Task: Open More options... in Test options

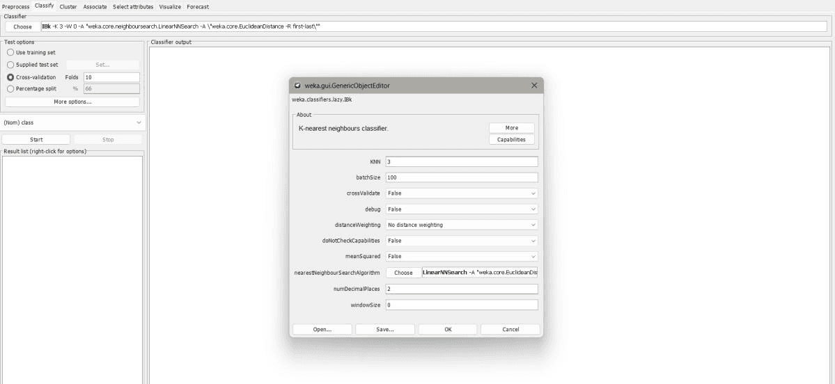Action: click(x=72, y=102)
